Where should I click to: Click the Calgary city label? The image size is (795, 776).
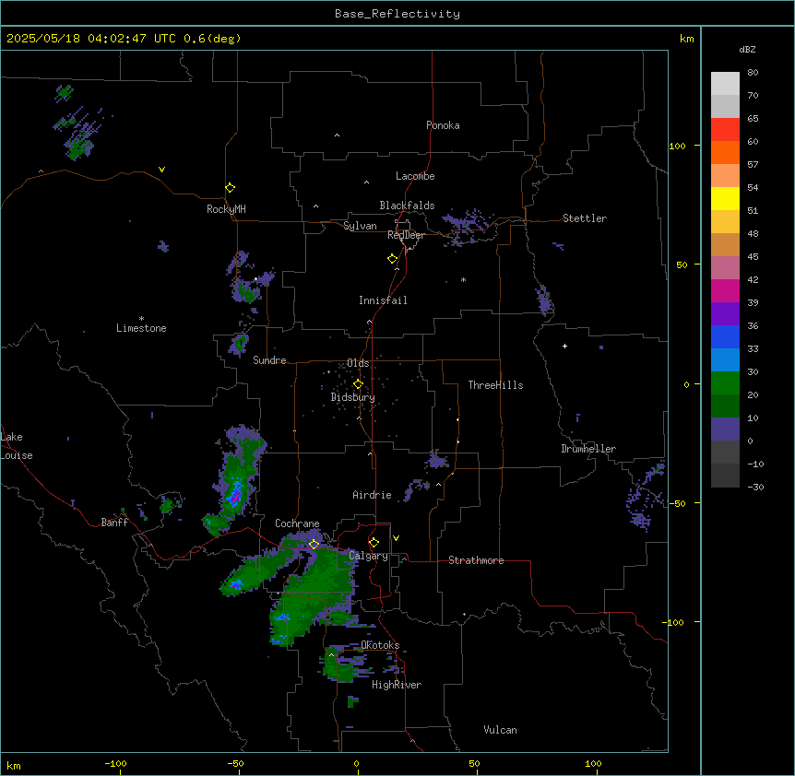coord(368,556)
